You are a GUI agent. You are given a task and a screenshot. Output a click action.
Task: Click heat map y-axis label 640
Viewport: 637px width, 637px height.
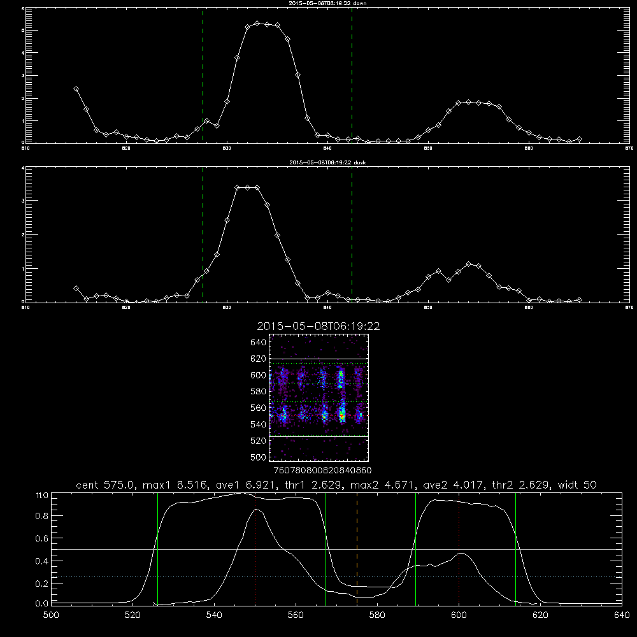click(258, 343)
